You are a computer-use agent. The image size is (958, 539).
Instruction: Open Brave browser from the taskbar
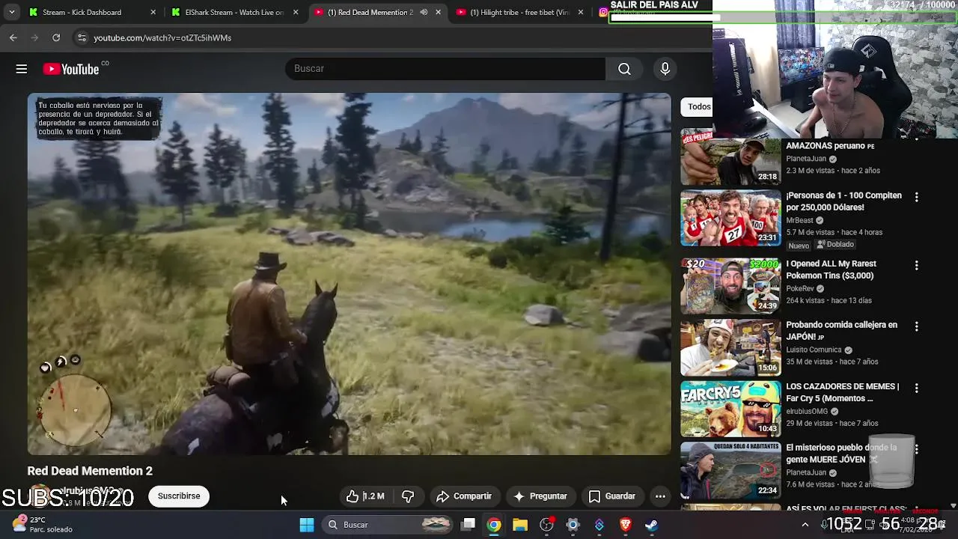(626, 525)
